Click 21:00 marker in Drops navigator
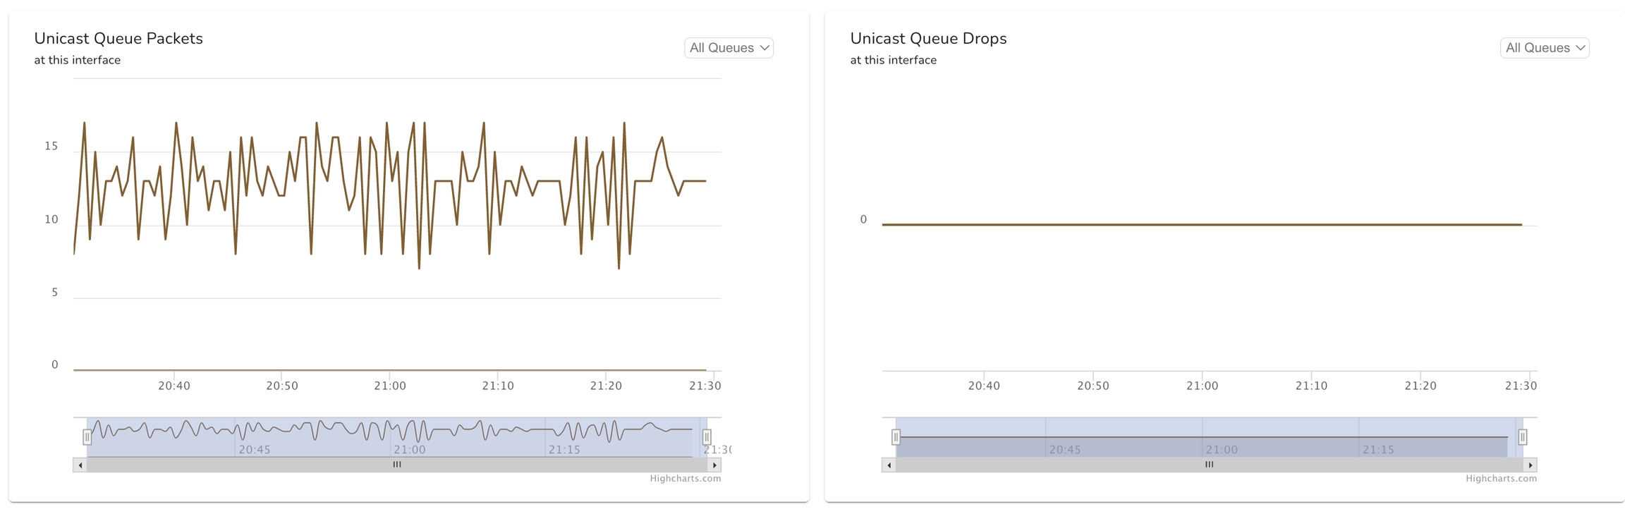Image resolution: width=1625 pixels, height=509 pixels. click(1222, 450)
